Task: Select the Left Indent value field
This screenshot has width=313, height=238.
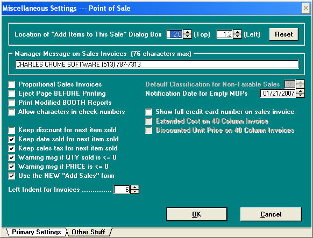Action: (x=122, y=189)
